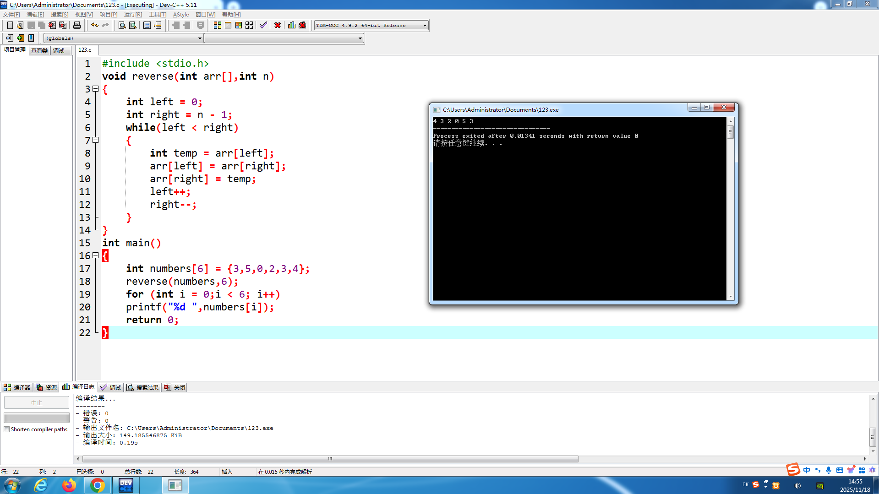Click the Sogou voice input microphone
879x494 pixels.
[x=829, y=470]
